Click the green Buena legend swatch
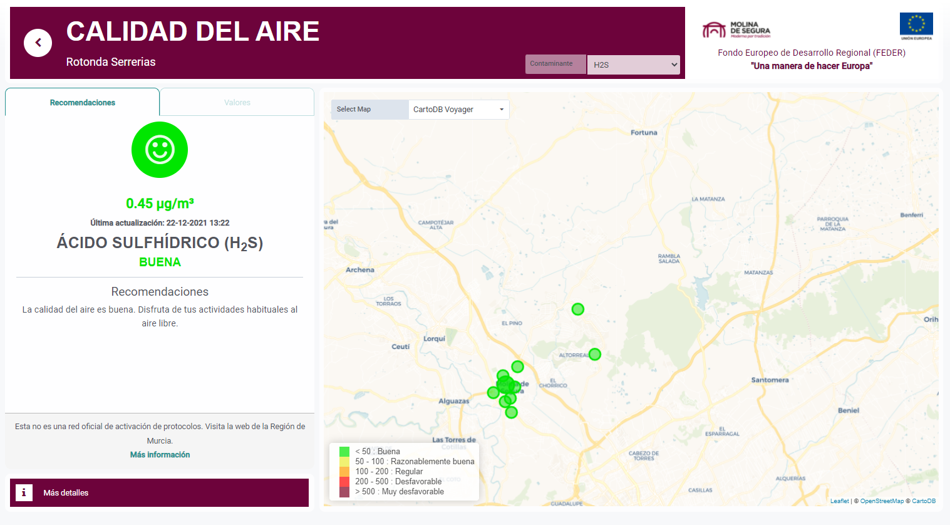This screenshot has height=525, width=950. click(x=344, y=451)
